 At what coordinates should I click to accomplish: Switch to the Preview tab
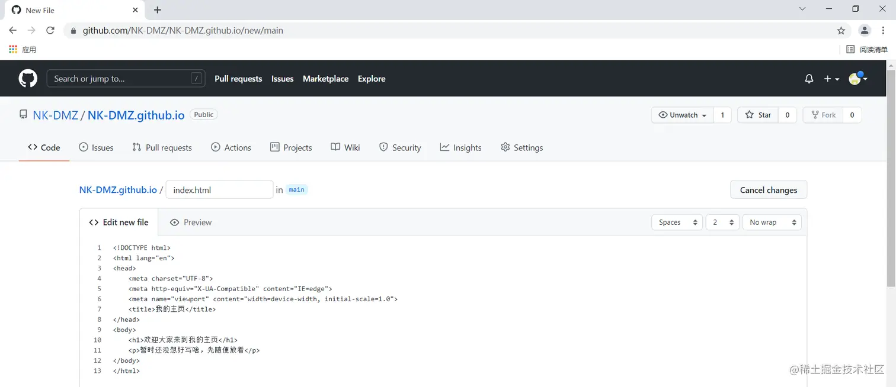pyautogui.click(x=191, y=222)
